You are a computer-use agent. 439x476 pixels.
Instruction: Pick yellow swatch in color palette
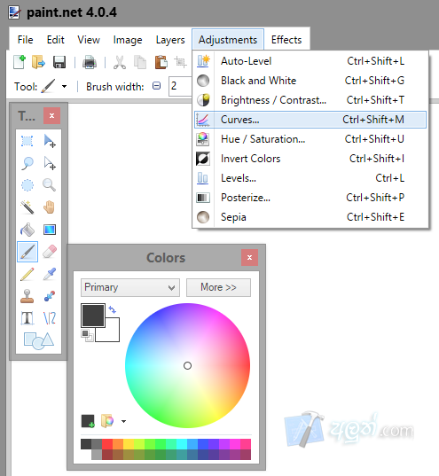(x=129, y=444)
